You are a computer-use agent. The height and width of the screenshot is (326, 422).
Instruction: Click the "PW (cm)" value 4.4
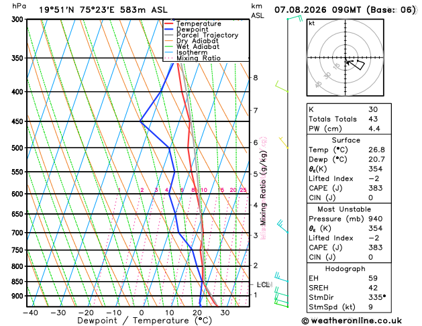coord(374,129)
